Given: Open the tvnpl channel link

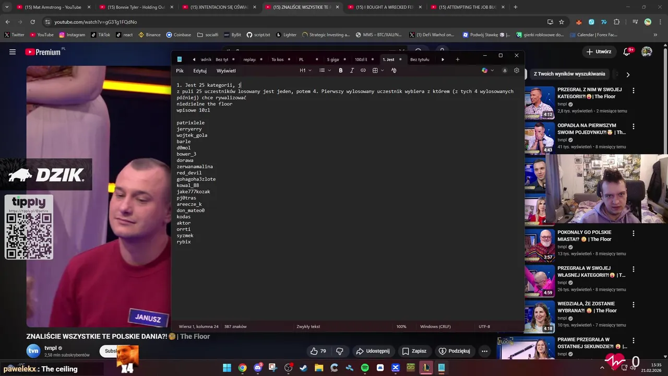Looking at the screenshot, I should pos(50,348).
